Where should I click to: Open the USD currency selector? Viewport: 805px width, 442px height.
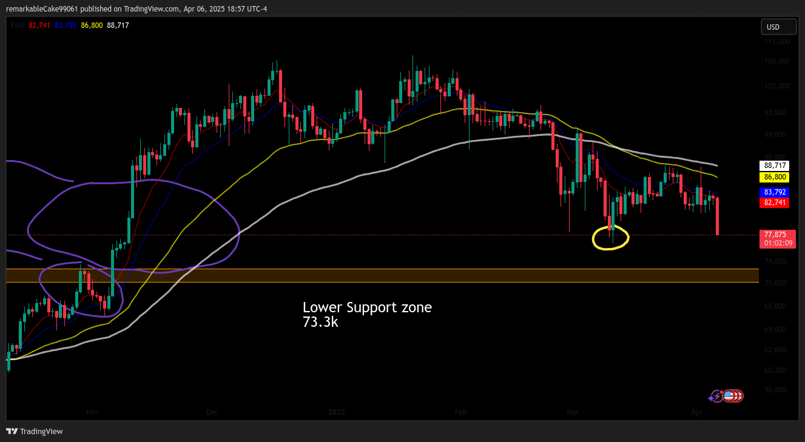pyautogui.click(x=779, y=27)
